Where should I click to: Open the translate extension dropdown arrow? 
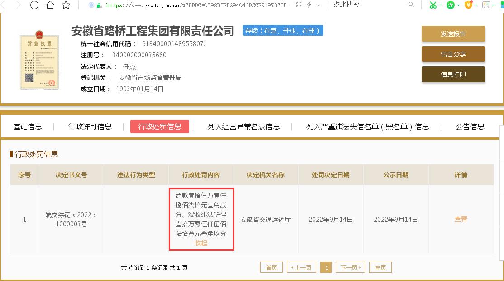pyautogui.click(x=457, y=5)
